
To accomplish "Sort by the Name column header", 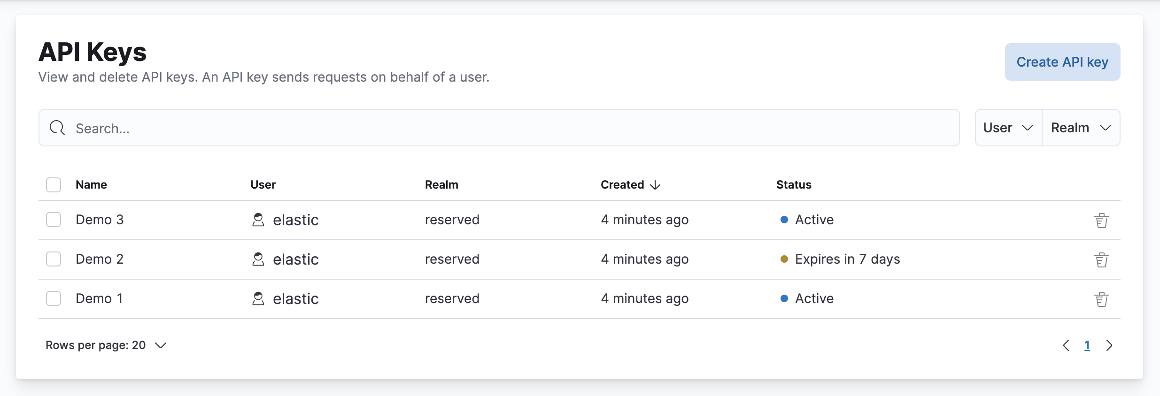I will coord(91,185).
